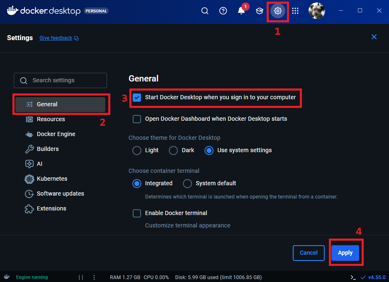This screenshot has width=389, height=282.
Task: Select the Light theme radio button
Action: [x=137, y=151]
